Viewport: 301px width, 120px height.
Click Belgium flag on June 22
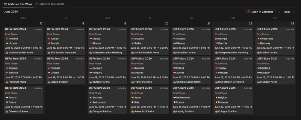tap(216, 98)
